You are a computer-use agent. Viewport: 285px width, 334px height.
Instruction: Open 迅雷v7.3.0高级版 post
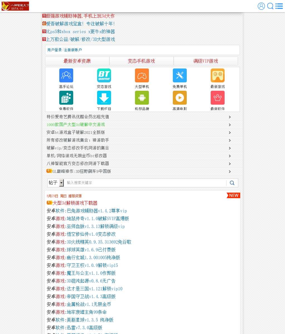point(85,328)
